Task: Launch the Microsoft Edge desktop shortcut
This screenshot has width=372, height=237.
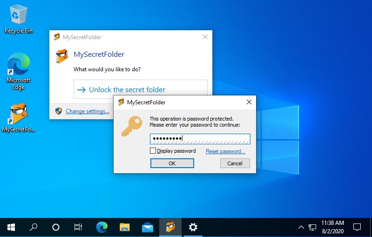Action: [18, 71]
